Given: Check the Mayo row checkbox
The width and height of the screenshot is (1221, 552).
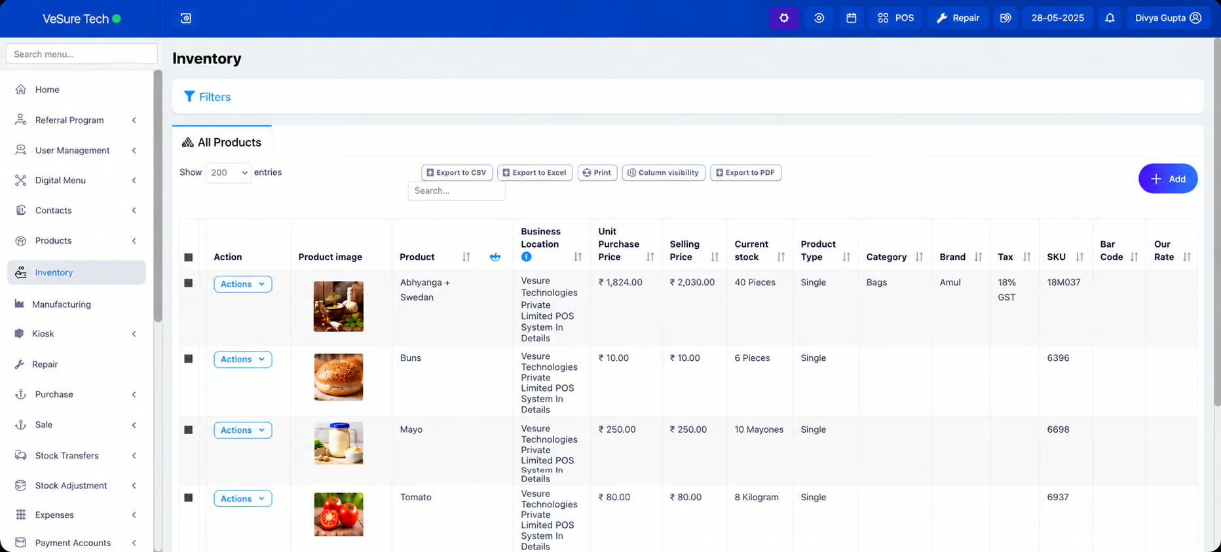Looking at the screenshot, I should coord(189,430).
